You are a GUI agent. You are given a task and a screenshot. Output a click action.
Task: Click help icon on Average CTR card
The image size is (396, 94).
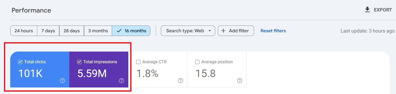pos(181,81)
